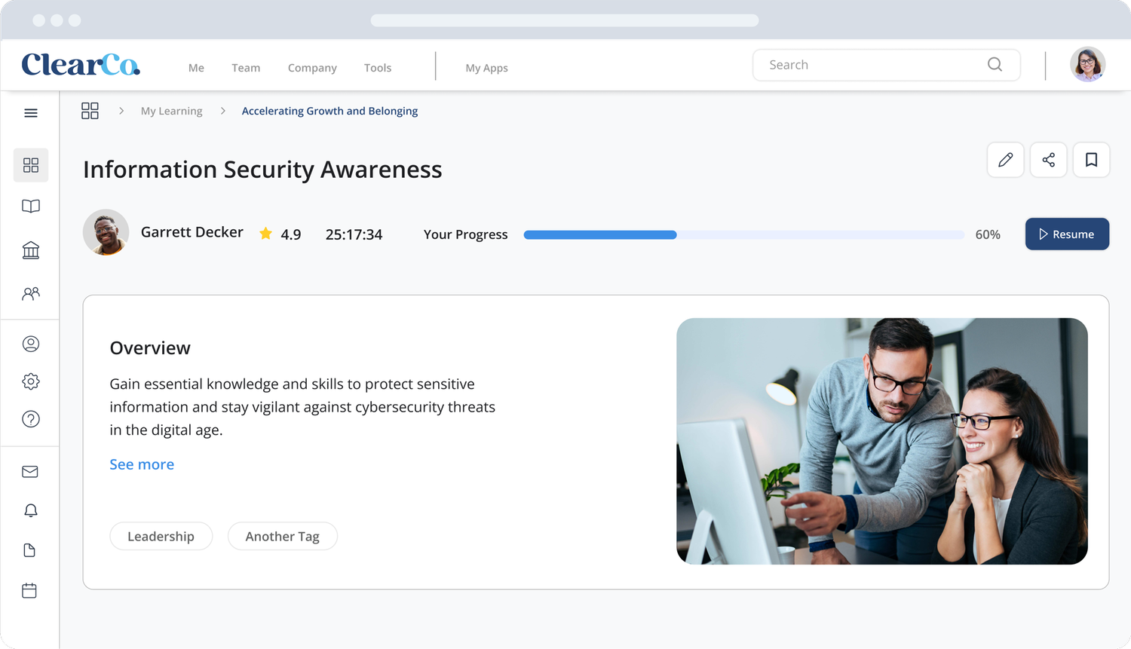Image resolution: width=1131 pixels, height=649 pixels.
Task: Click the browser address bar
Action: (x=565, y=20)
